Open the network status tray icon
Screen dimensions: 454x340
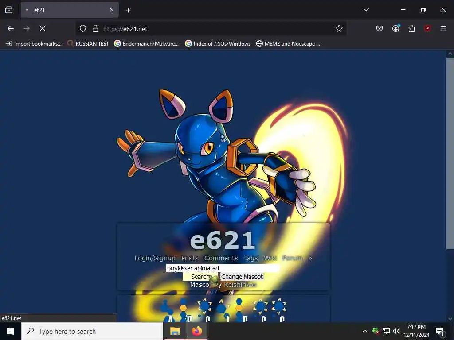click(386, 331)
